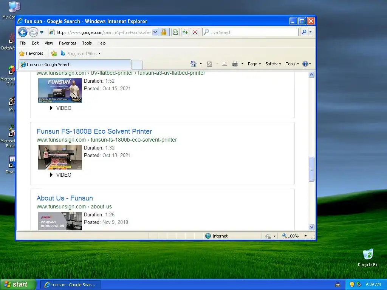This screenshot has width=387, height=290.
Task: Open Funsun FS-1800B Eco Solvent Printer link
Action: [x=94, y=131]
